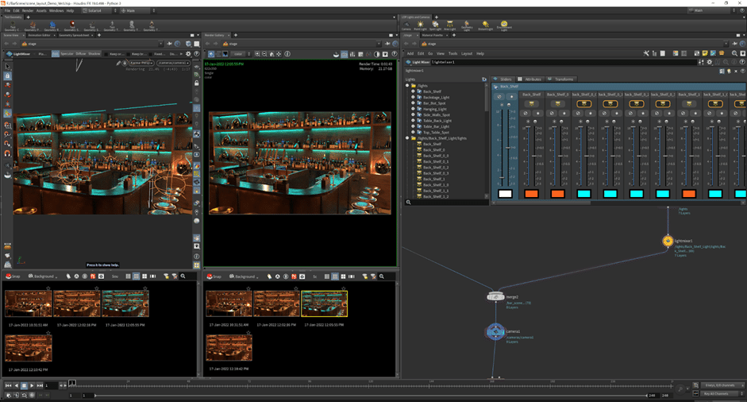Viewport: 747px width, 402px height.
Task: Toggle the Side_Walls_Spot light visibility dot
Action: (413, 114)
